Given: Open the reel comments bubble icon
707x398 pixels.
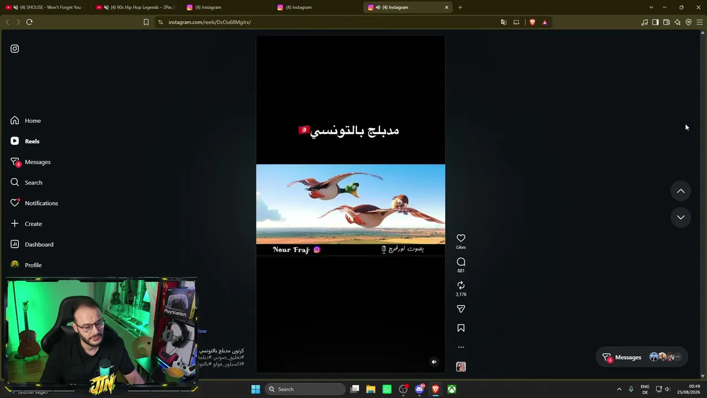Looking at the screenshot, I should pos(461,261).
